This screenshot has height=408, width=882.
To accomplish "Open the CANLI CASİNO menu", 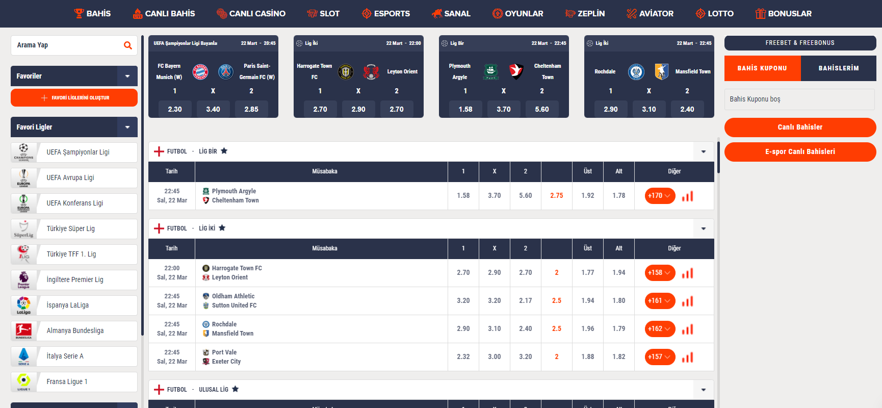I will 251,14.
